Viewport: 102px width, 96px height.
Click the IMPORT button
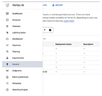click(58, 5)
